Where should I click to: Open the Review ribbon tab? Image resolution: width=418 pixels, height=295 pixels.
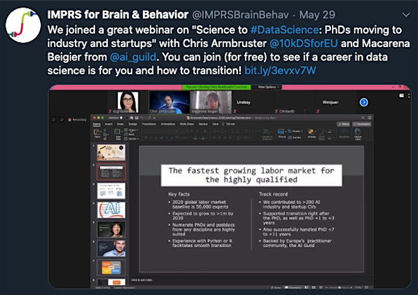pyautogui.click(x=203, y=124)
